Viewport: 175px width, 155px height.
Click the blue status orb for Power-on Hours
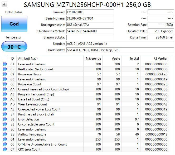(5, 74)
